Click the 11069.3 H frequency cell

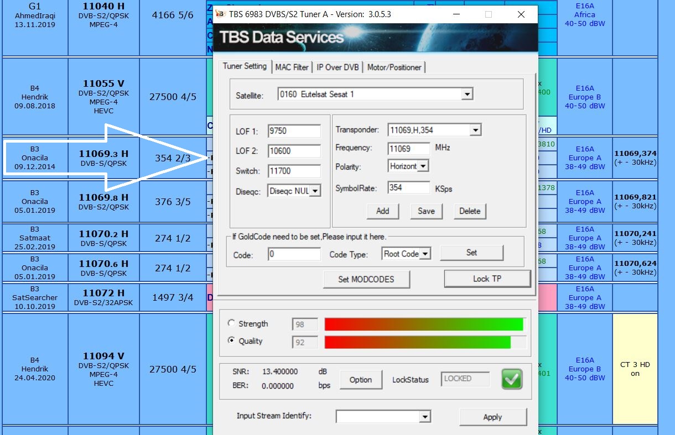[103, 158]
